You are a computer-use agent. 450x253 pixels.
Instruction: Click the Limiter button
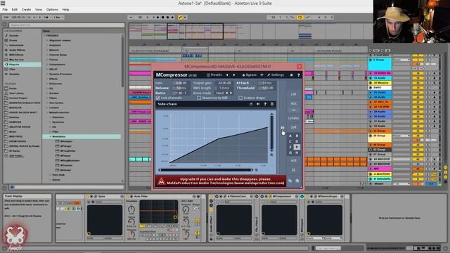(293, 118)
